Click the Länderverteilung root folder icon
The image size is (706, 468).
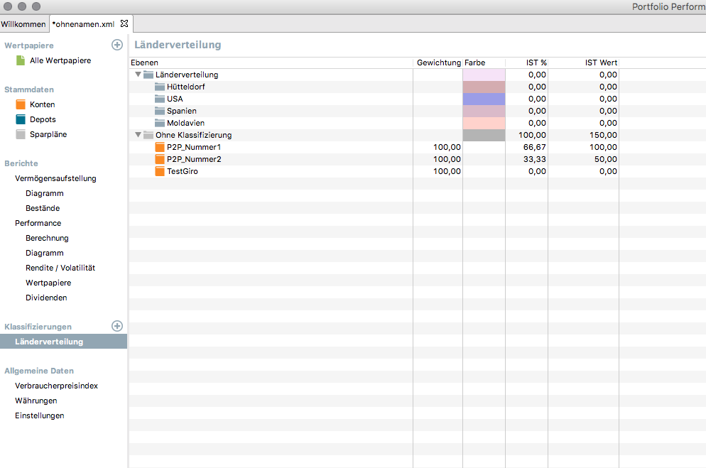148,75
